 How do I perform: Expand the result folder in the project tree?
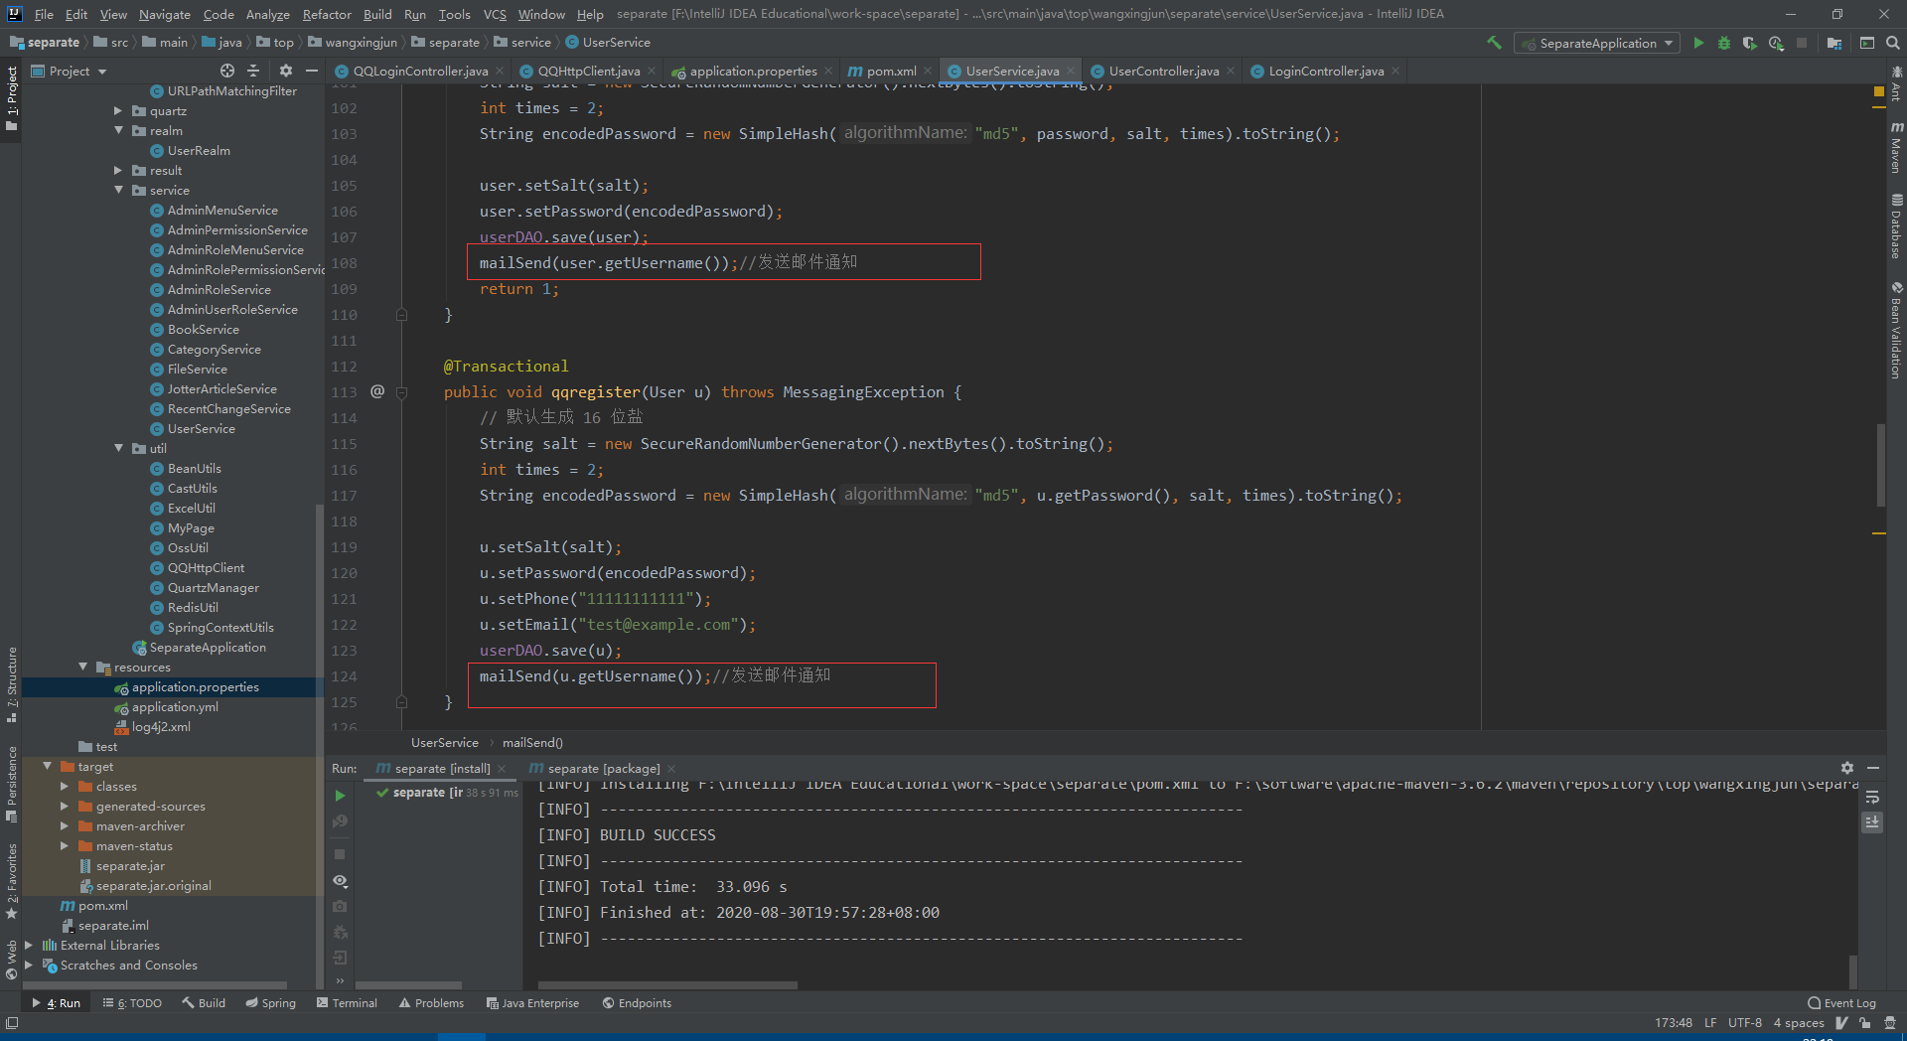[x=118, y=171]
